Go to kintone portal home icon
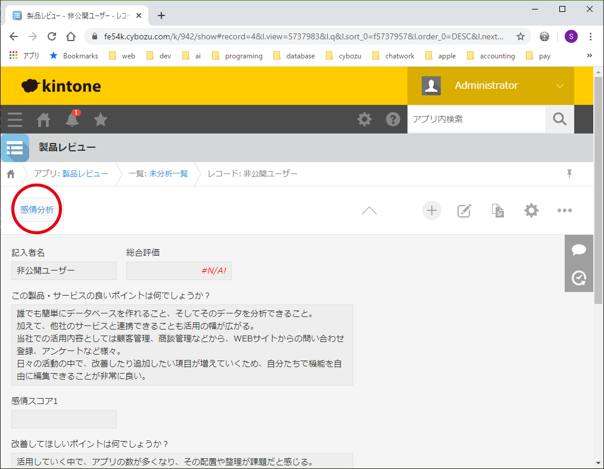This screenshot has height=469, width=604. [43, 119]
